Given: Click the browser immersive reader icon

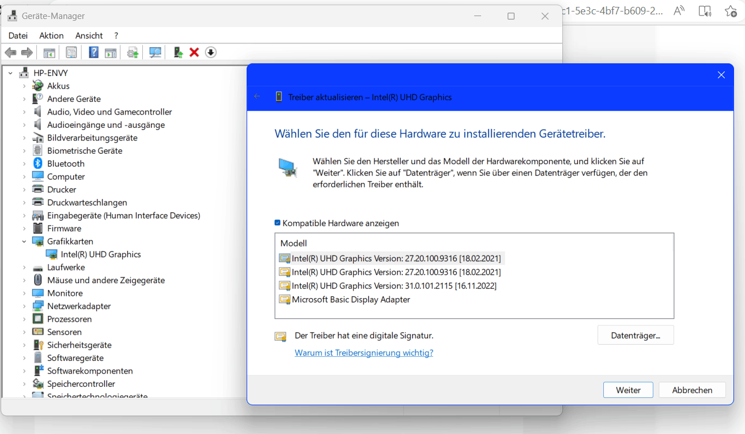Looking at the screenshot, I should (x=705, y=11).
